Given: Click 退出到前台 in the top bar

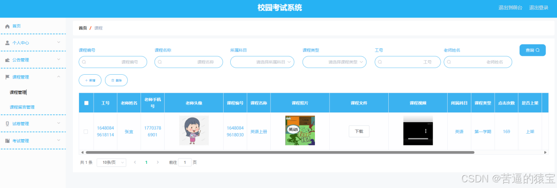Looking at the screenshot, I should (510, 8).
